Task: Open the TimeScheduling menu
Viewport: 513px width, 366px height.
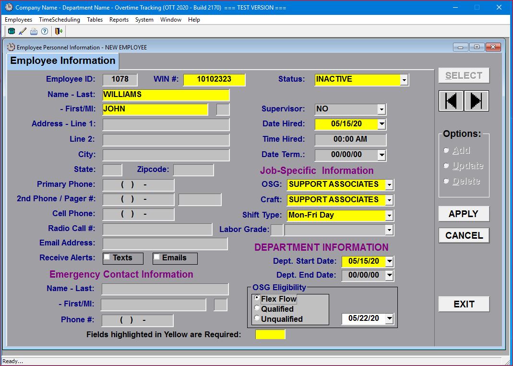Action: point(60,20)
